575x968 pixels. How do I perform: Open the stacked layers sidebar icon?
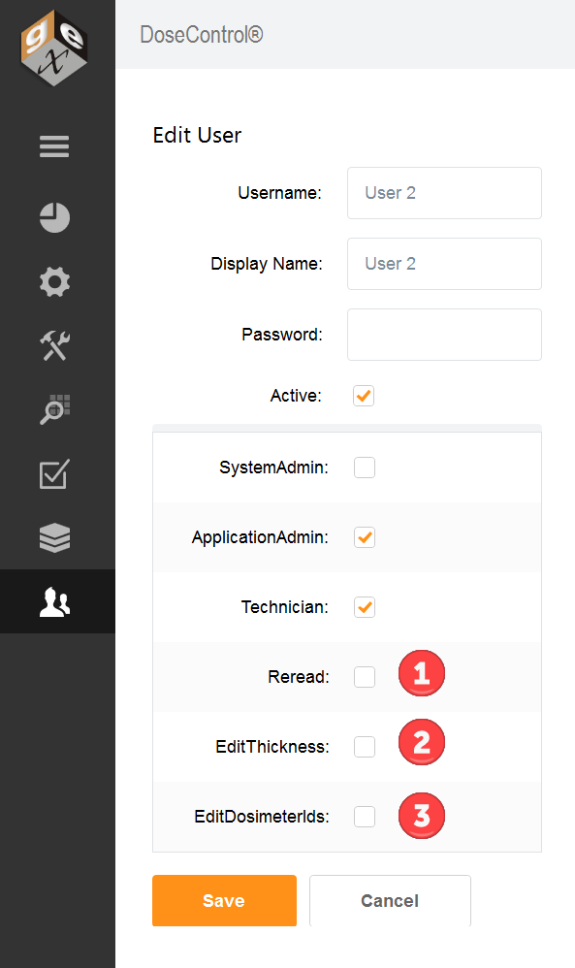point(54,537)
